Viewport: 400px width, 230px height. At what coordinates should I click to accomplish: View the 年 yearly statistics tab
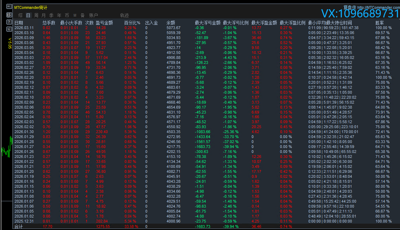(59, 15)
